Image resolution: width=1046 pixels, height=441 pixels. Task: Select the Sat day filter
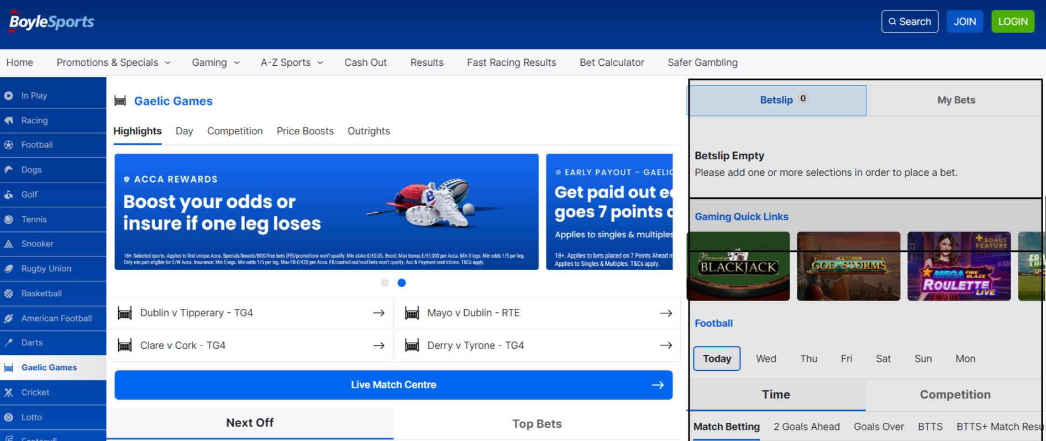tap(883, 359)
